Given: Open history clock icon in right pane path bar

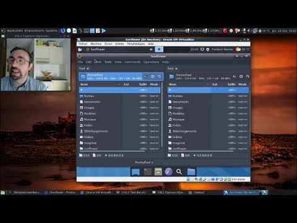Looking at the screenshot, I should (241, 76).
